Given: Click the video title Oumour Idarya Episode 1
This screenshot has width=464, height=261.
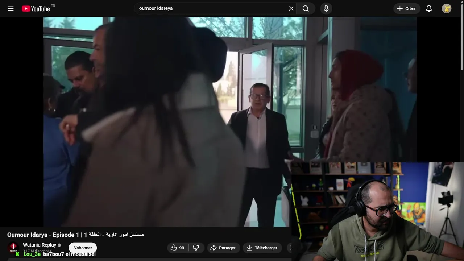Looking at the screenshot, I should tap(75, 235).
